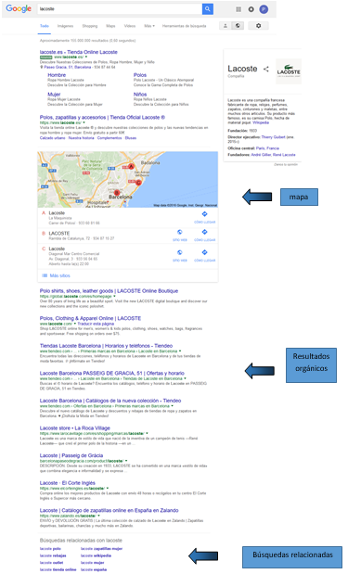The image size is (348, 574).
Task: Switch to the Shopping tab
Action: [x=90, y=26]
